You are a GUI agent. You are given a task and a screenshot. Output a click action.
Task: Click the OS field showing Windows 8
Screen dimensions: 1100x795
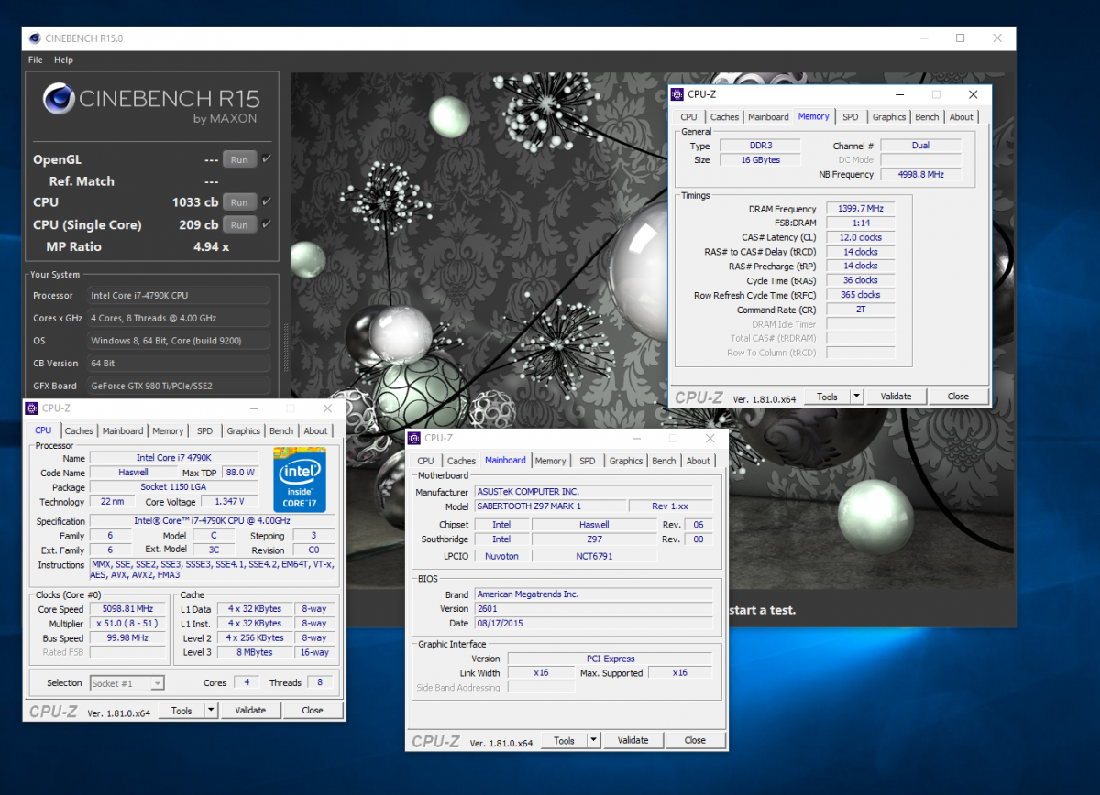point(179,341)
